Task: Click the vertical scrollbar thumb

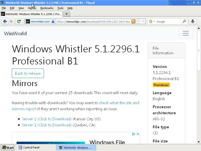Action: tap(199, 50)
